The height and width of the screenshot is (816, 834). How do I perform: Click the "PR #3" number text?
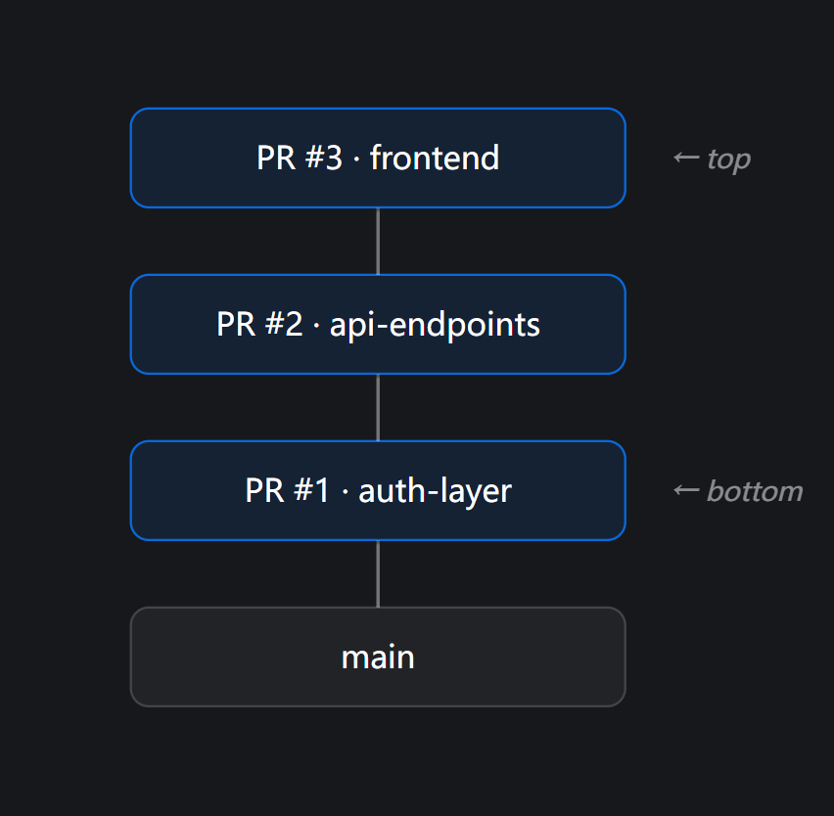300,158
